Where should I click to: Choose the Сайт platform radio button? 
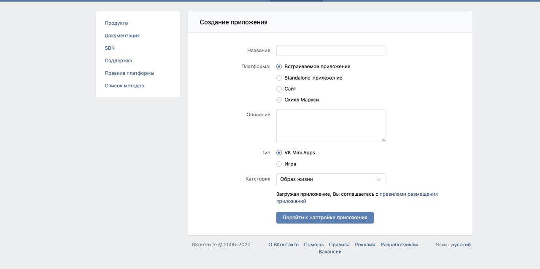(x=279, y=89)
